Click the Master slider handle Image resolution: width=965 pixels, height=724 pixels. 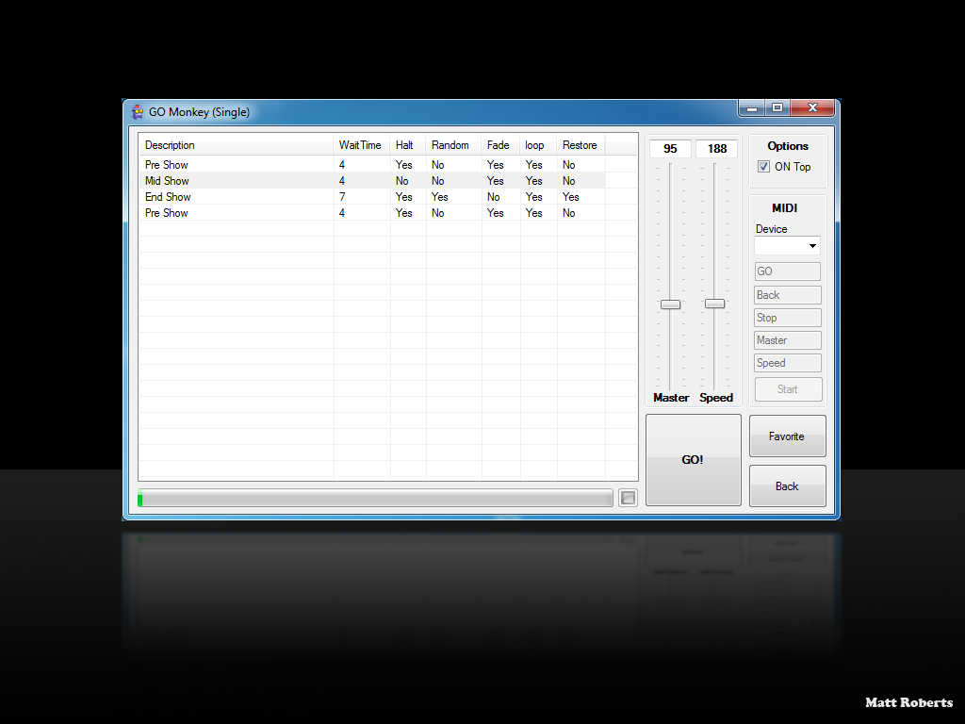(x=670, y=304)
